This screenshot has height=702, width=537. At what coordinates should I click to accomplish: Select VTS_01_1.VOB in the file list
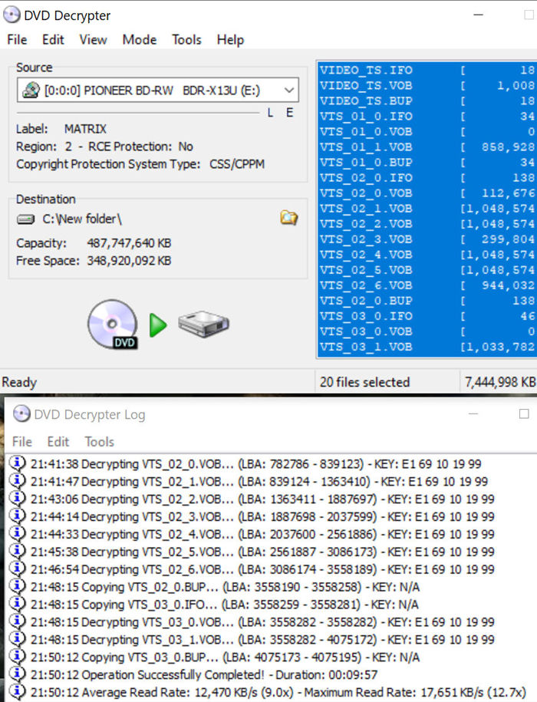click(427, 147)
